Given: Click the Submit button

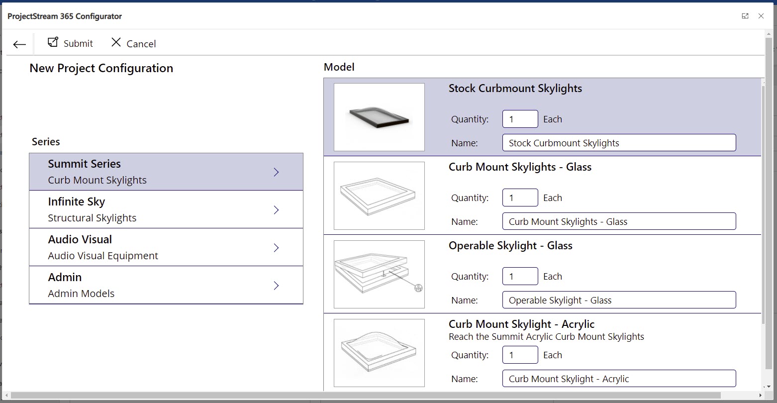Looking at the screenshot, I should [x=70, y=43].
